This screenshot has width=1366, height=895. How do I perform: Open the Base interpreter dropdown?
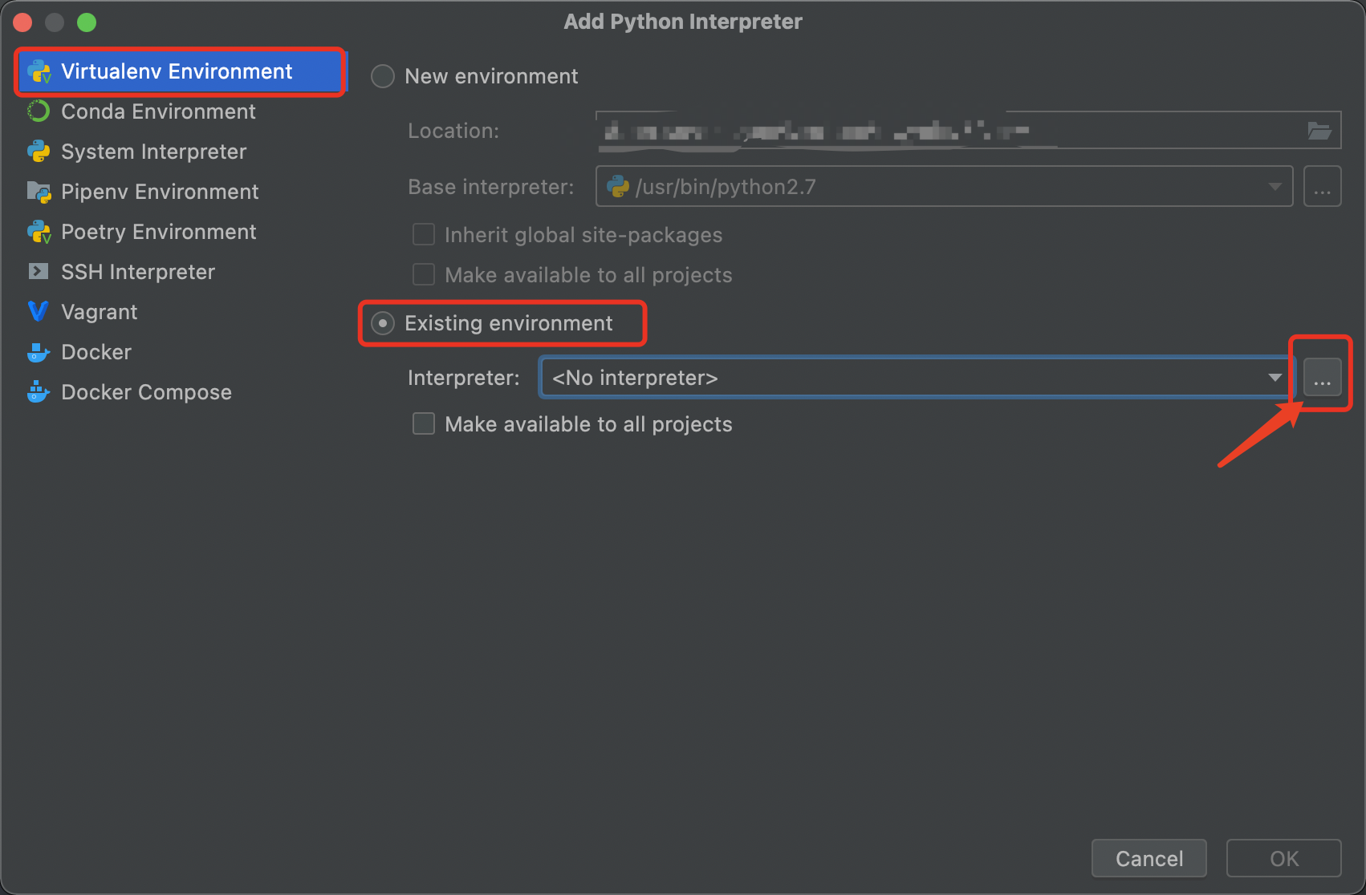(1275, 186)
